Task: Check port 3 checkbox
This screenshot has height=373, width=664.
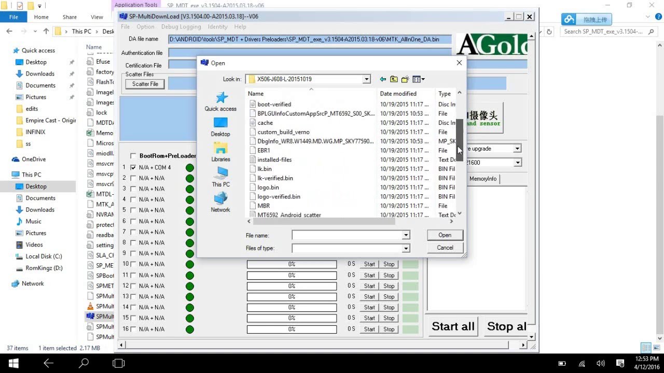Action: click(x=133, y=189)
